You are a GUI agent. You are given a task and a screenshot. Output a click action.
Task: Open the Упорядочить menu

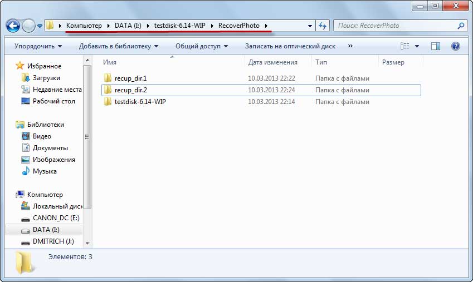[38, 46]
